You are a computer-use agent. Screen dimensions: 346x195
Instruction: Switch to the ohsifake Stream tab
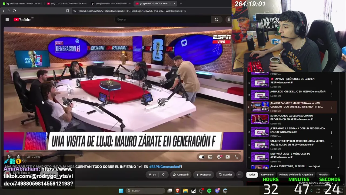click(x=22, y=4)
